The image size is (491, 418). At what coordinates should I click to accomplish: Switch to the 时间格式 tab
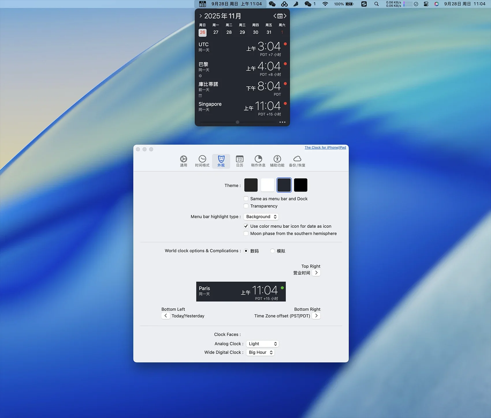202,161
